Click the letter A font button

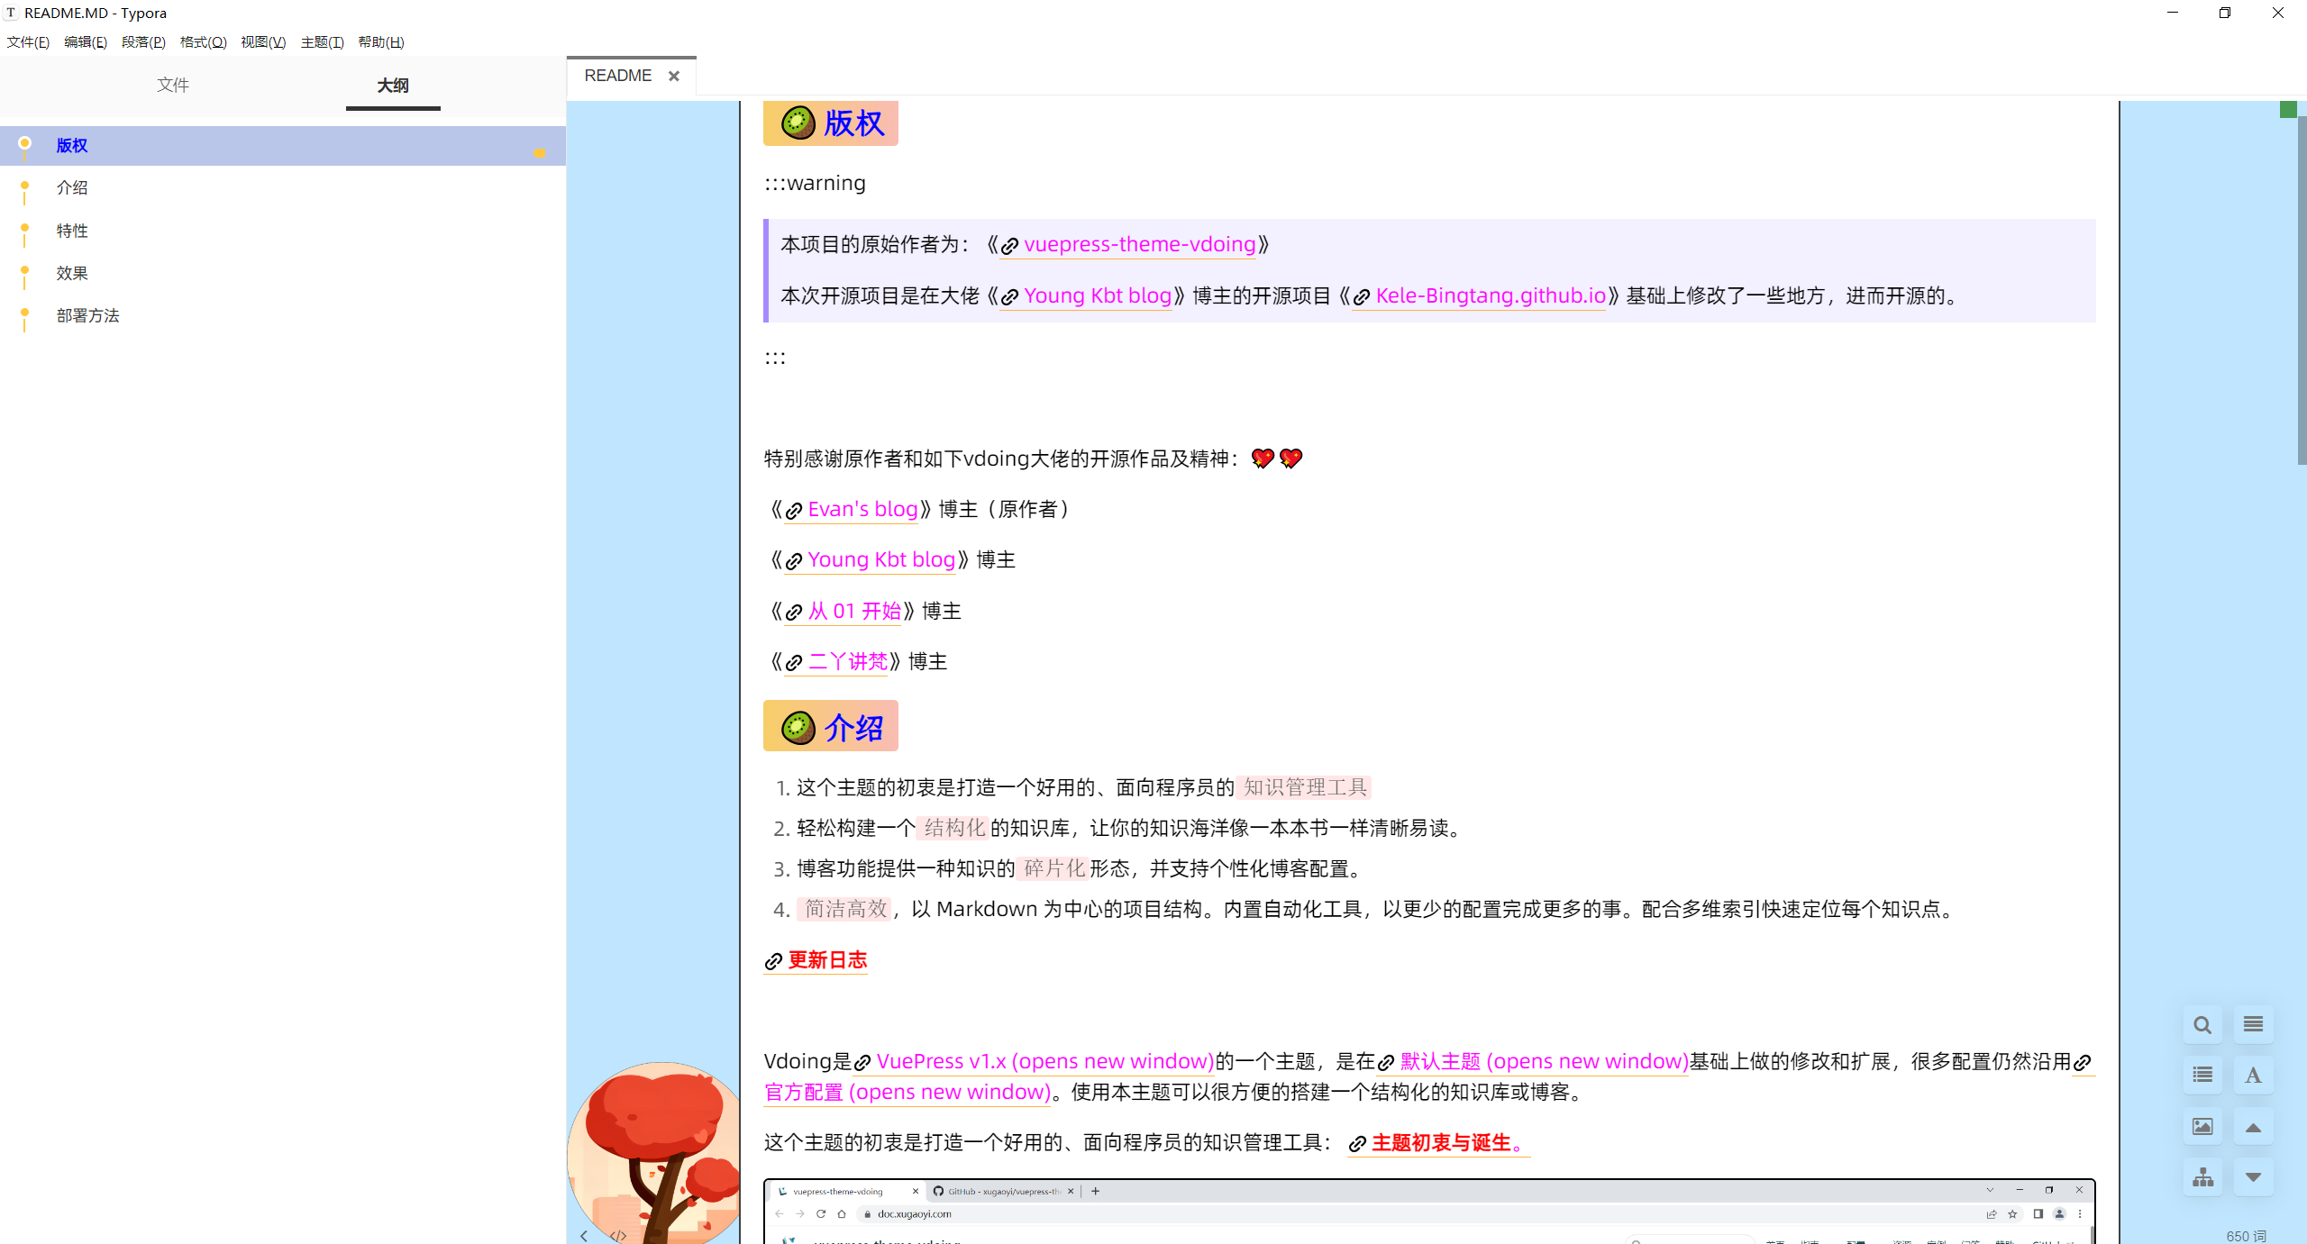coord(2253,1075)
